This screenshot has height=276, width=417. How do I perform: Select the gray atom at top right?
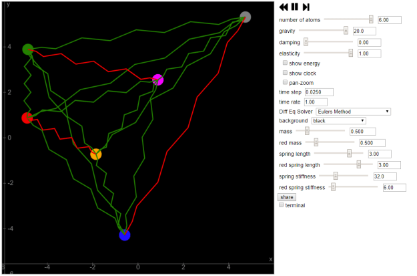tap(246, 17)
